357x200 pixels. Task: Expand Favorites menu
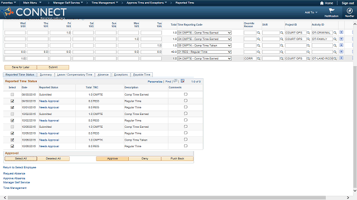pyautogui.click(x=8, y=3)
